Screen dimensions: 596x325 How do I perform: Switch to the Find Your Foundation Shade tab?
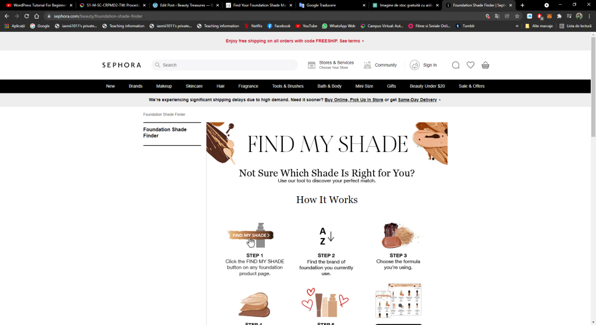coord(258,5)
